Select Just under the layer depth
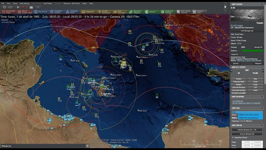Image resolution: width=266 pixels, height=150 pixels. (x=239, y=90)
